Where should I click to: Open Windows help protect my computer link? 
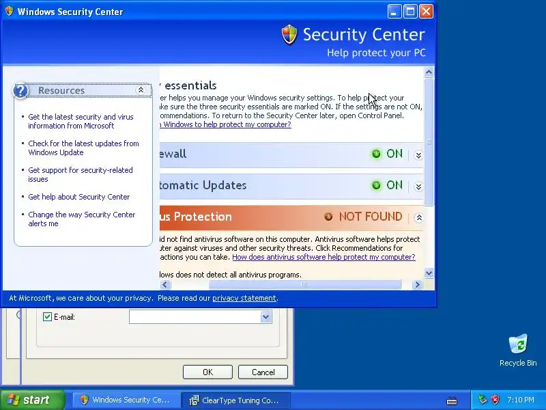click(226, 124)
